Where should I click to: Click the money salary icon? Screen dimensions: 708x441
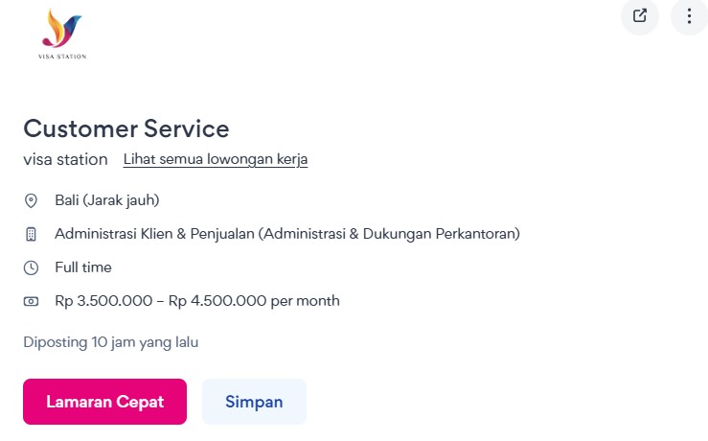click(x=32, y=301)
